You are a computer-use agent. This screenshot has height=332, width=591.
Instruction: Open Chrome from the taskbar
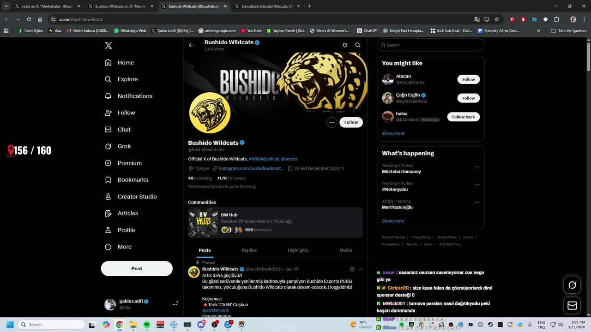(x=120, y=325)
